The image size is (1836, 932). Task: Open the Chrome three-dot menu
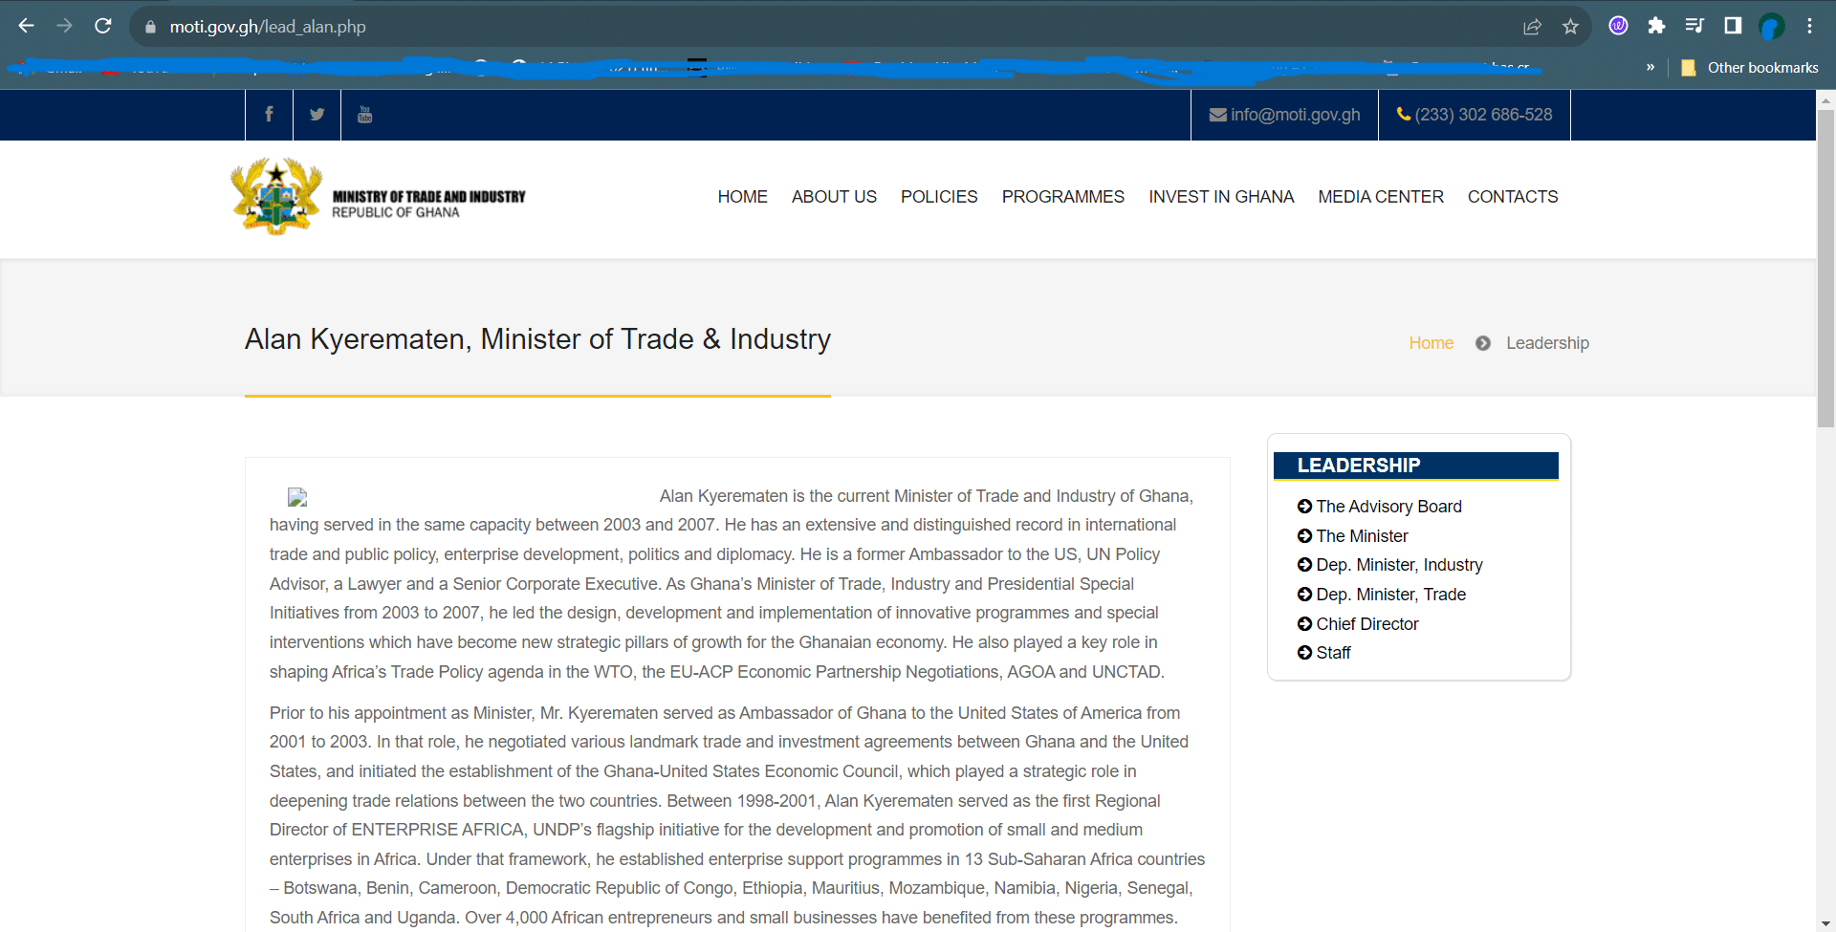coord(1809,26)
